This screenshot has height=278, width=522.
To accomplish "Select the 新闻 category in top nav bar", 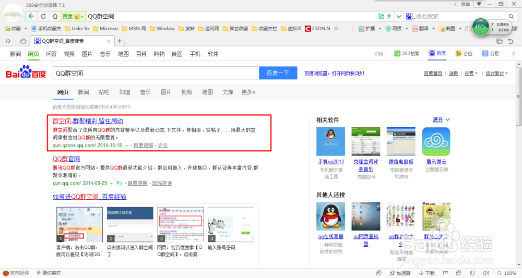I will point(15,54).
